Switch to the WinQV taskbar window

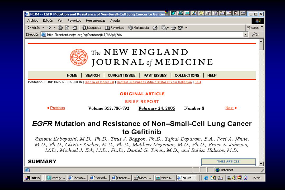click(x=55, y=178)
